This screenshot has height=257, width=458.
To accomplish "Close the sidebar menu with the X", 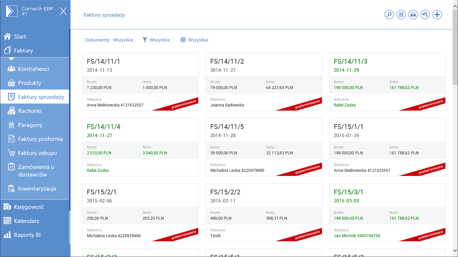I will point(63,11).
